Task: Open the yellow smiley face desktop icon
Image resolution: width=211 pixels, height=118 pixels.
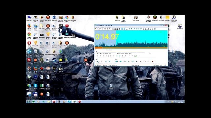Action: pos(61,60)
